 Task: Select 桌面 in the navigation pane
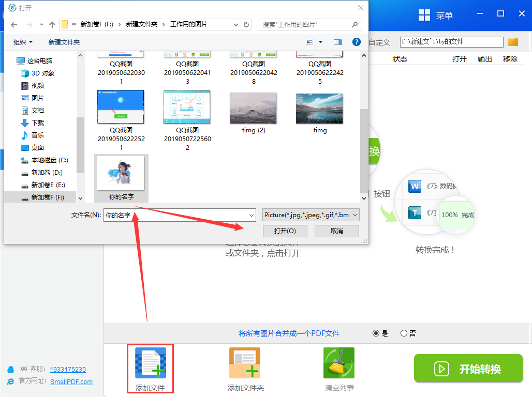[x=37, y=147]
